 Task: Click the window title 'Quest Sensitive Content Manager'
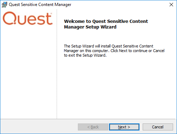40,5
